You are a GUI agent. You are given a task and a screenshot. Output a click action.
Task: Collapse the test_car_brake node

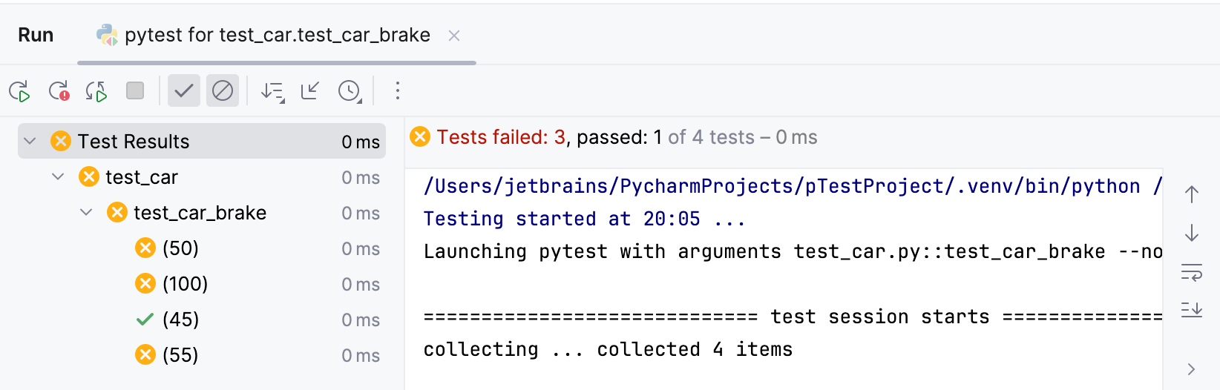tap(86, 212)
